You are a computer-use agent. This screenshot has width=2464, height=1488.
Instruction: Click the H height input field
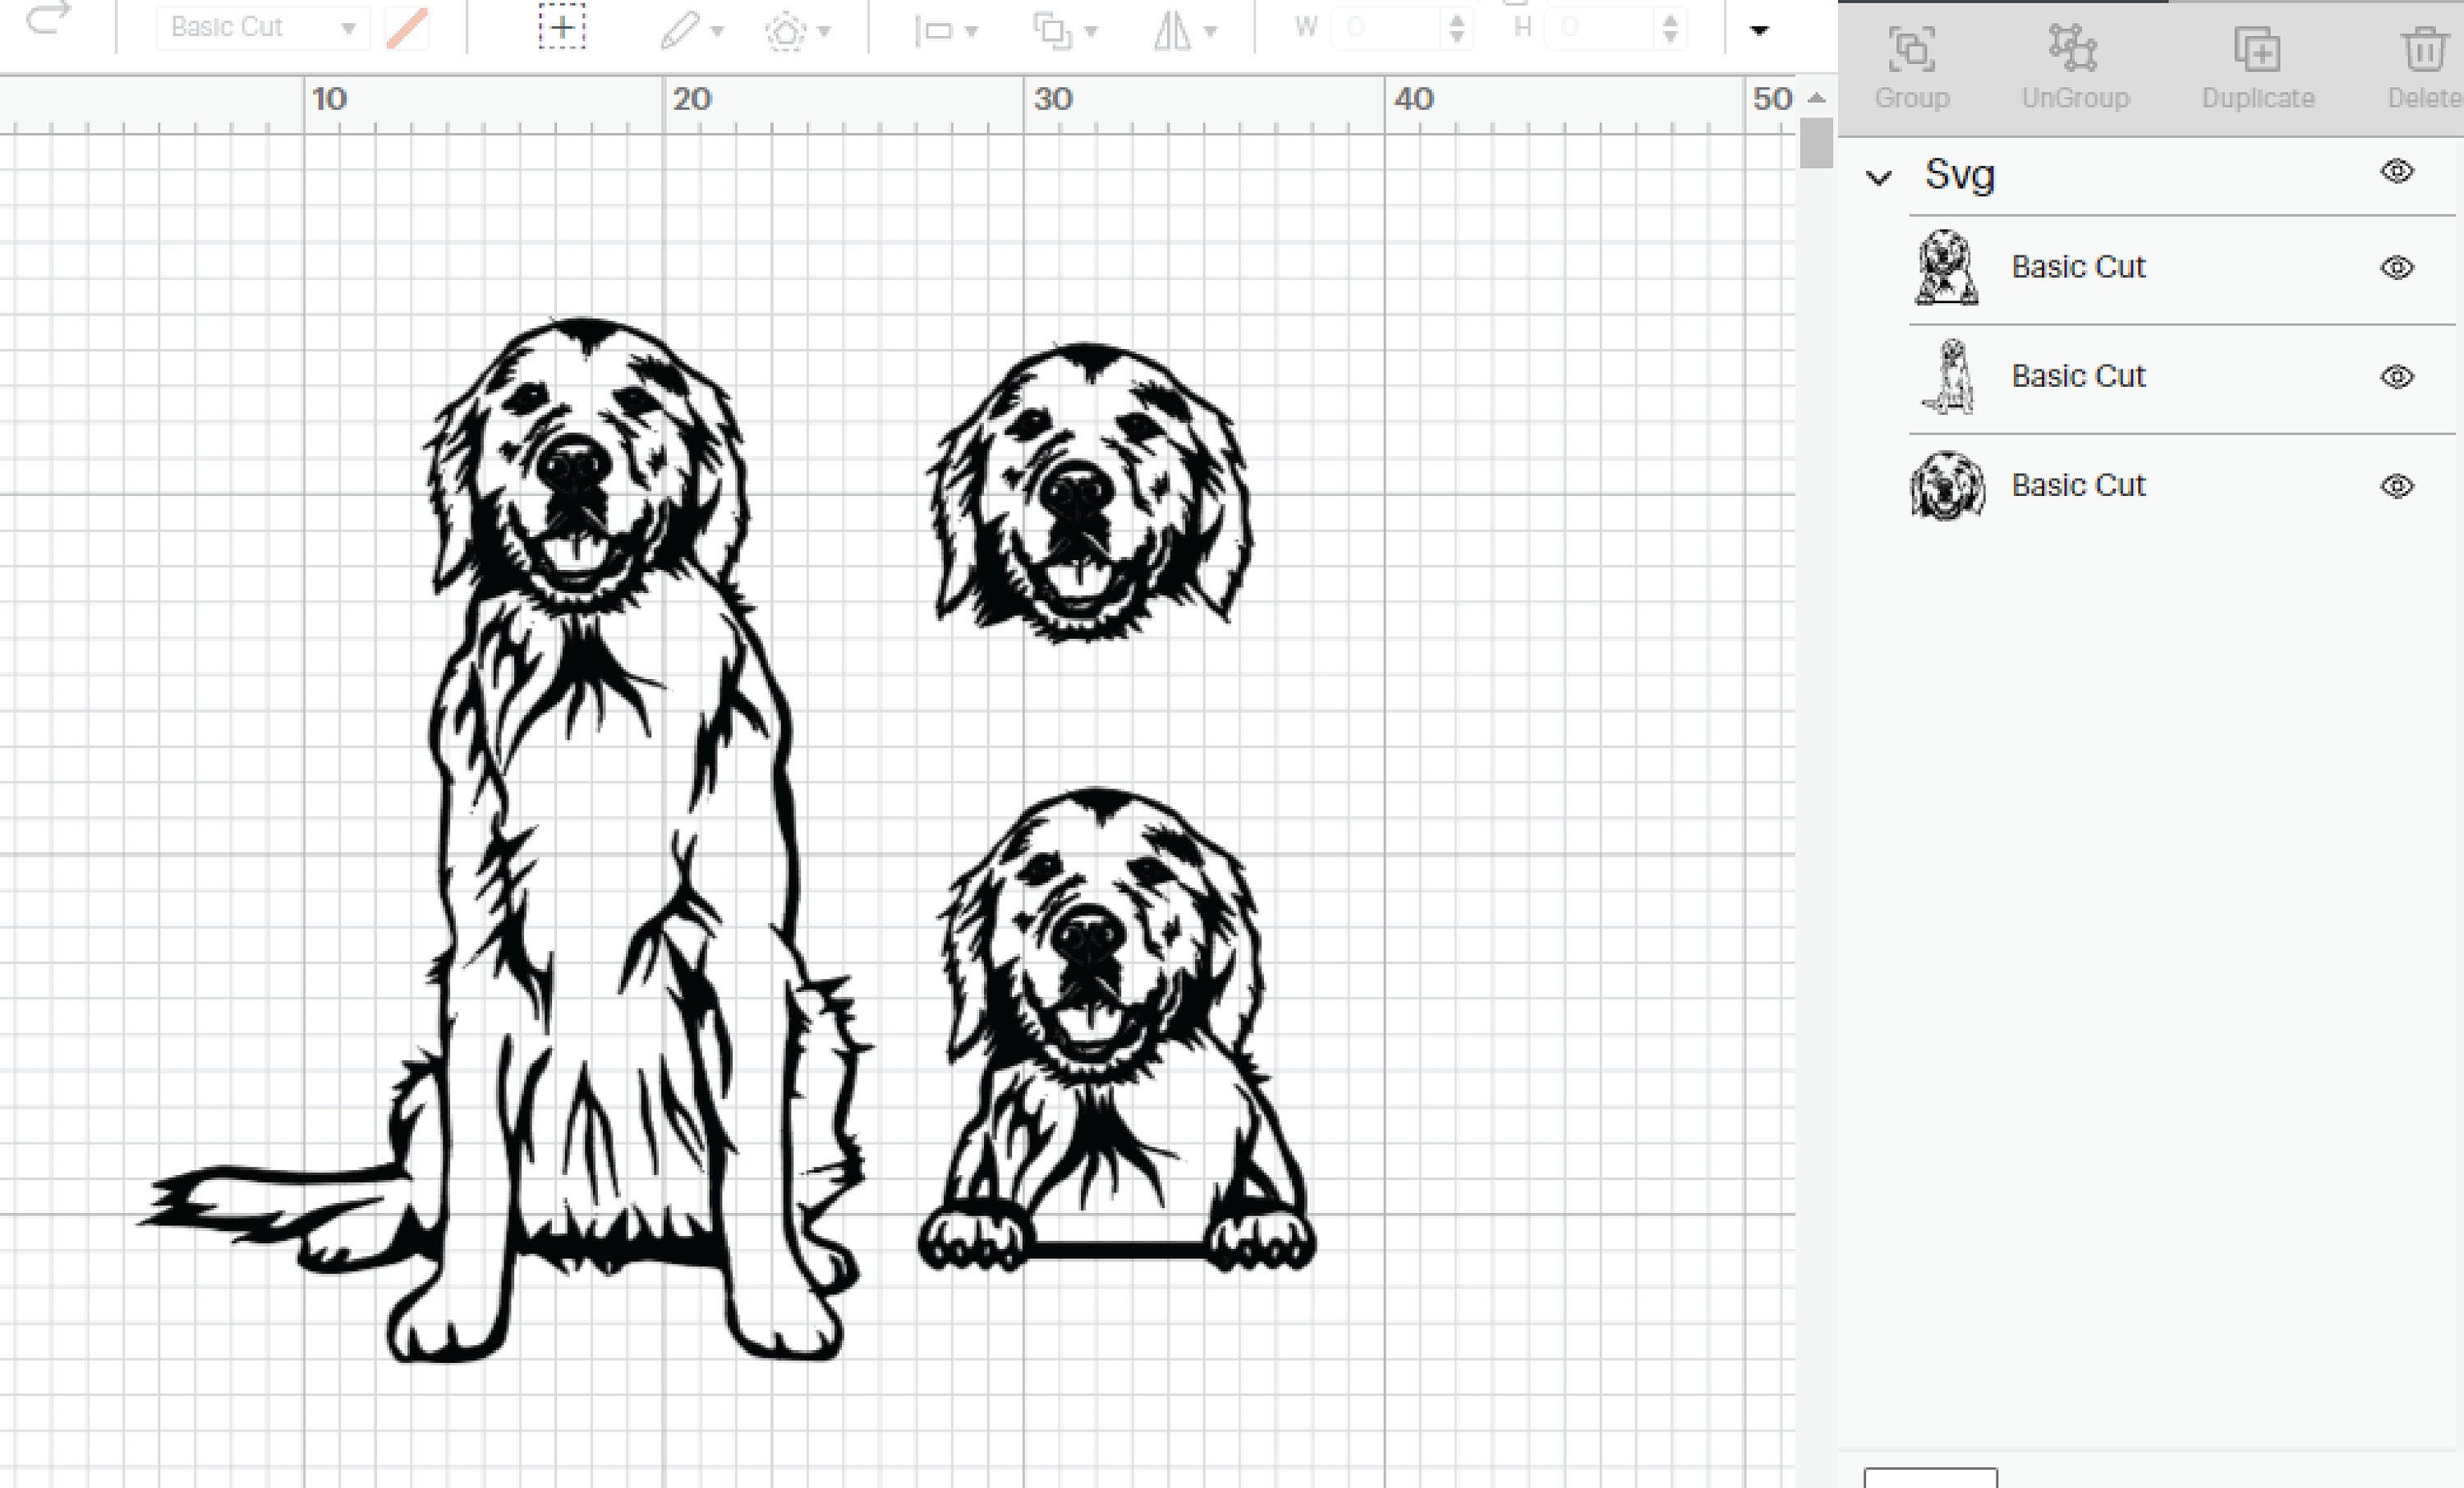[x=1600, y=28]
